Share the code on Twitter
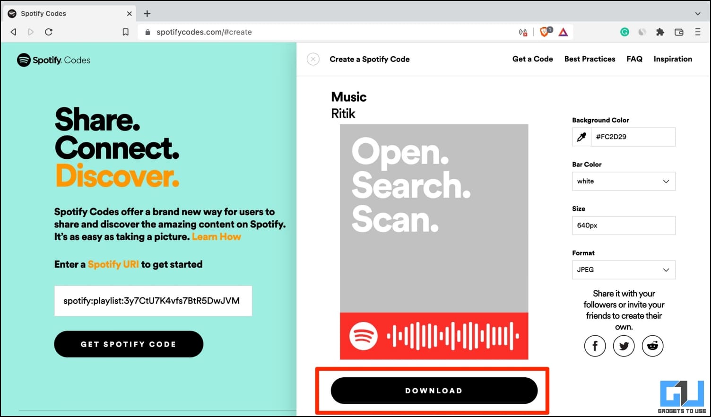The image size is (711, 417). [624, 346]
